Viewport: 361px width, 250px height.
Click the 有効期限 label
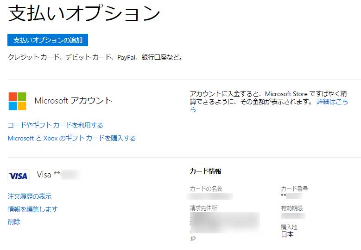coord(291,208)
